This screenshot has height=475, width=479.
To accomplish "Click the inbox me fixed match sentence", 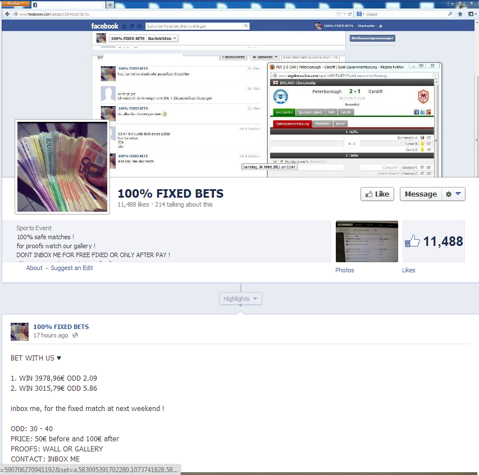I will pyautogui.click(x=88, y=408).
